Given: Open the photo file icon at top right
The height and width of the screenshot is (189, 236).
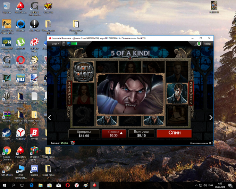Looking at the screenshot, I should pos(214,7).
